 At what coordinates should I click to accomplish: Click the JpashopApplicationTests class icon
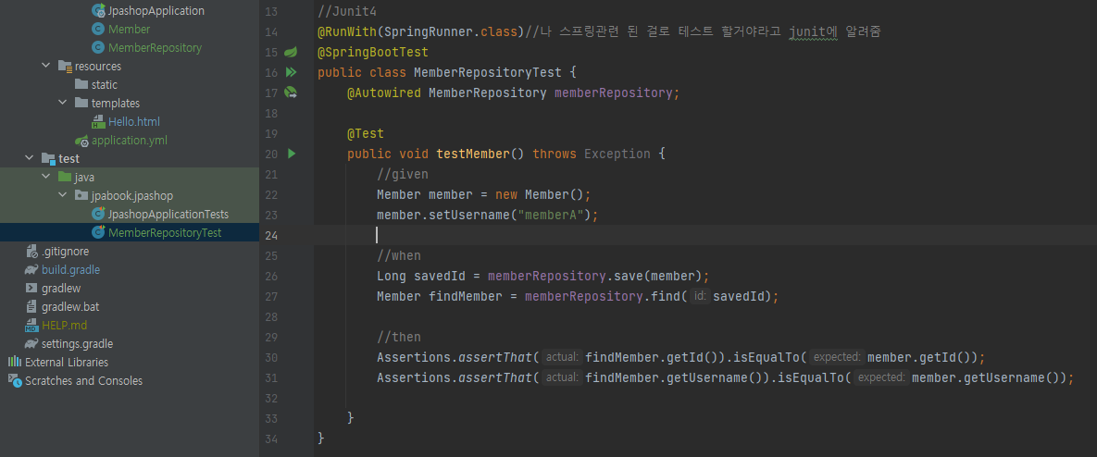[99, 214]
